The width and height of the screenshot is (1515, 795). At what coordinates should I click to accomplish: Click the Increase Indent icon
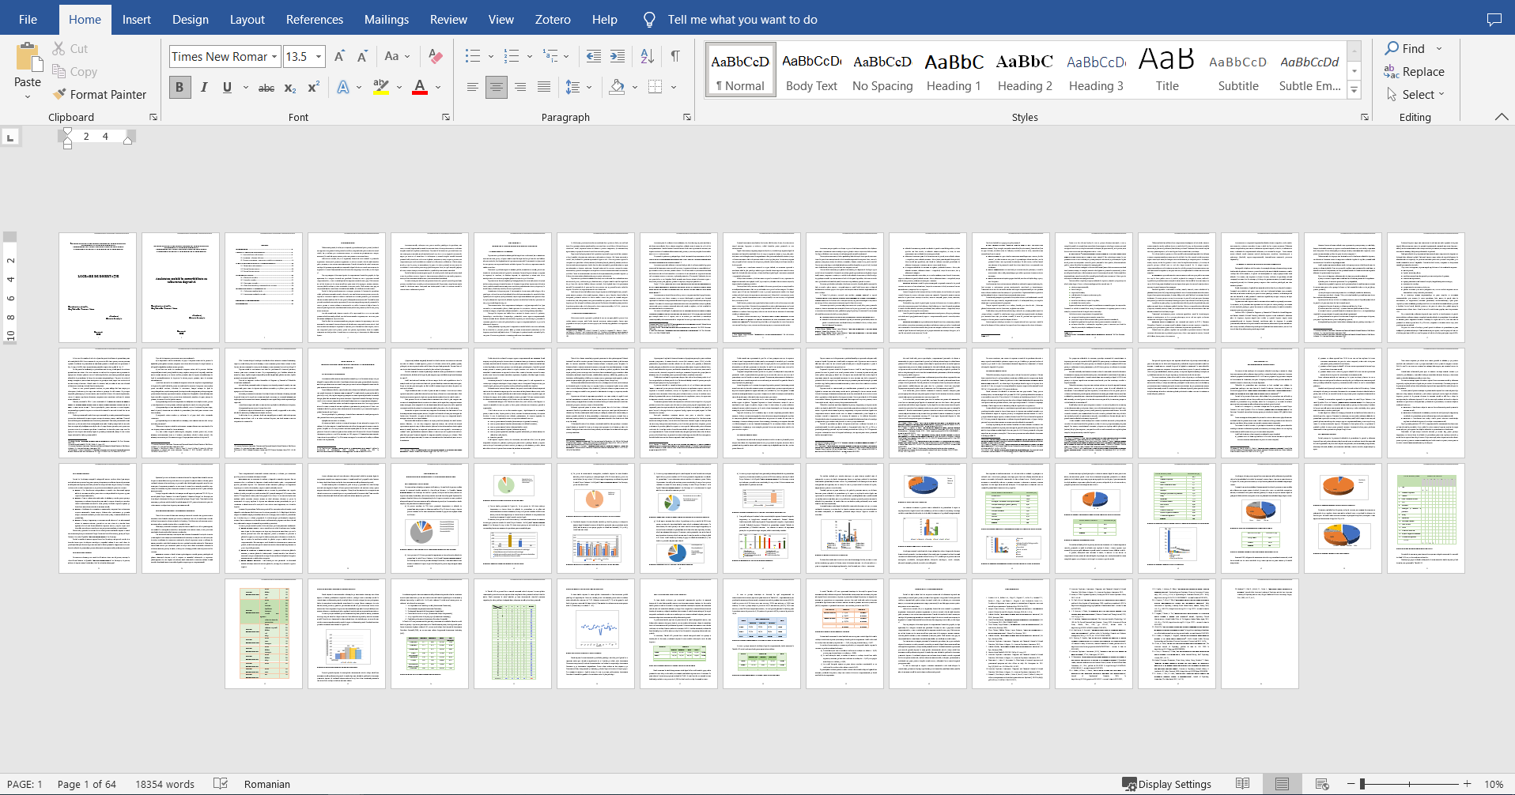pos(618,56)
